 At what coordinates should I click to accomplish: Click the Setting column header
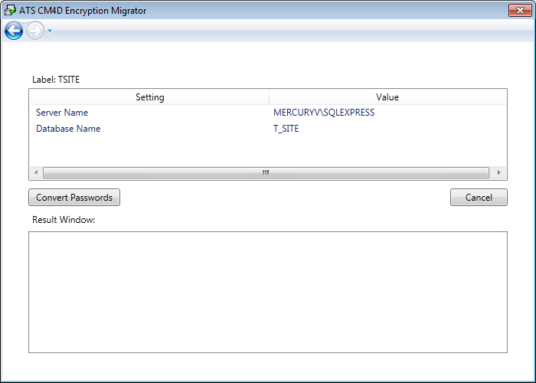pos(149,97)
